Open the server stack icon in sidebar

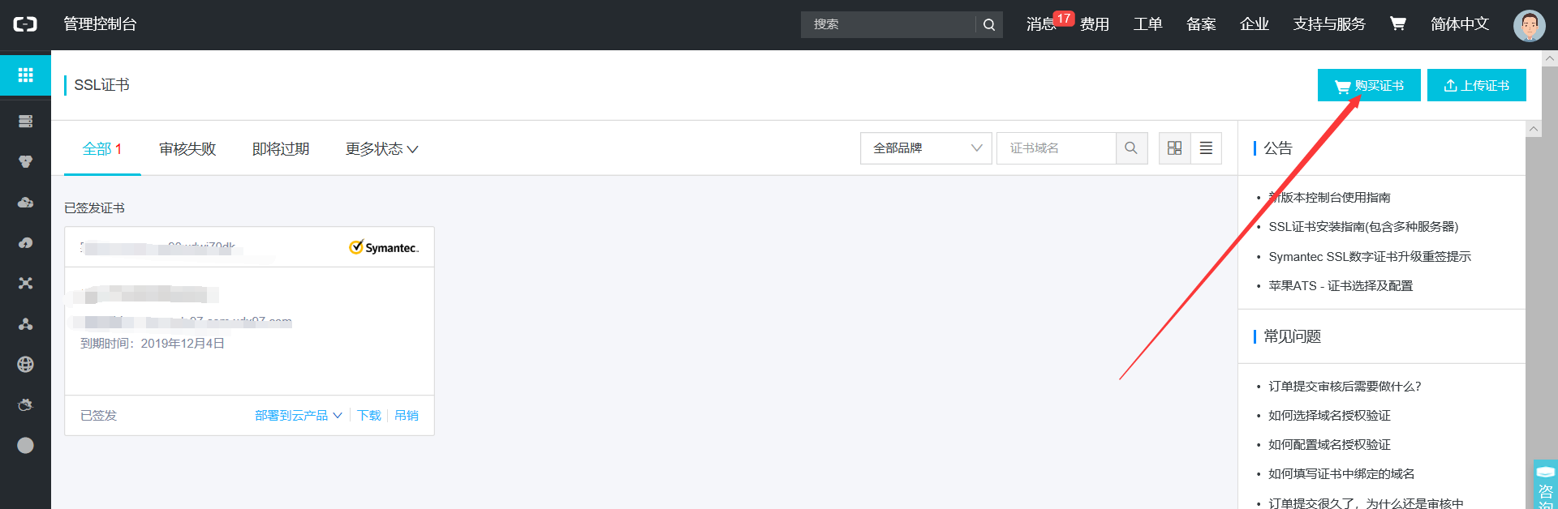[25, 122]
